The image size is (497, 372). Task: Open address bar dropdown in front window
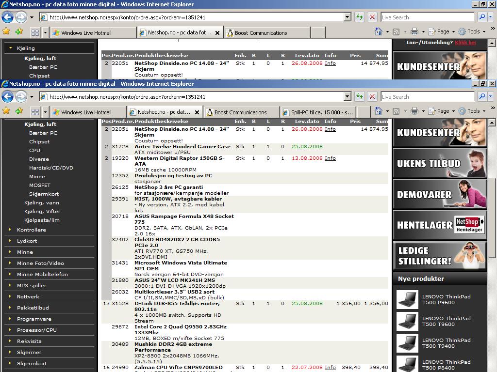coord(348,96)
